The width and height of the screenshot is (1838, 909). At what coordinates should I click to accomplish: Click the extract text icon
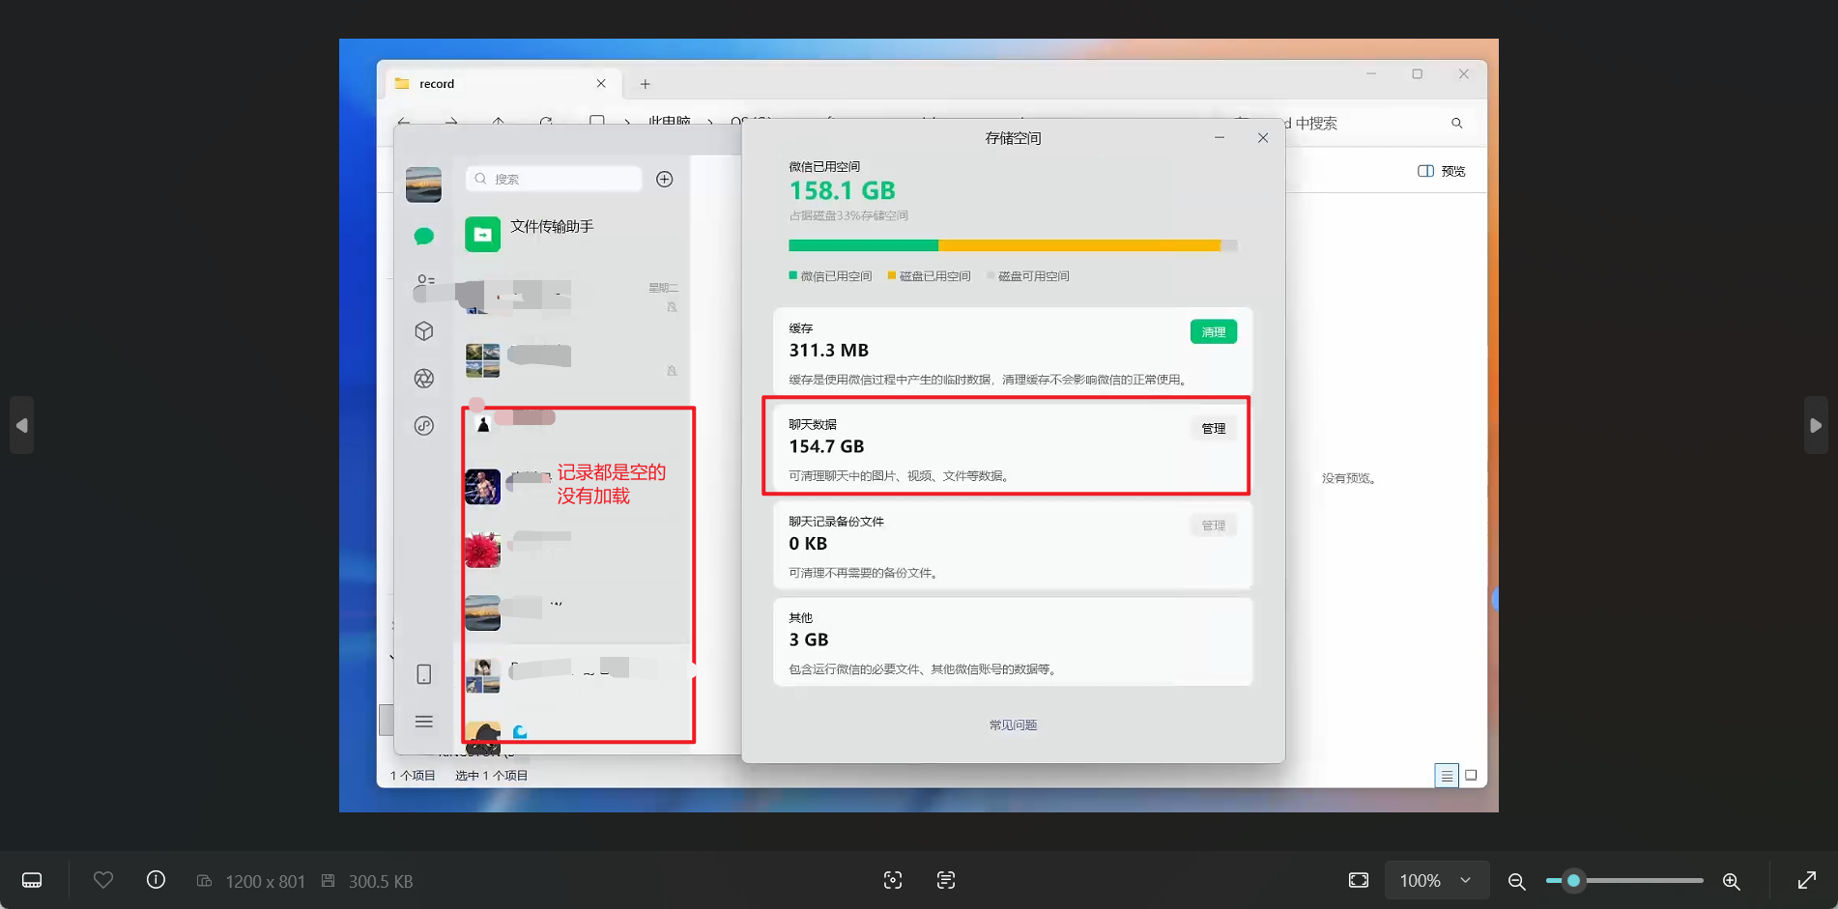[946, 880]
